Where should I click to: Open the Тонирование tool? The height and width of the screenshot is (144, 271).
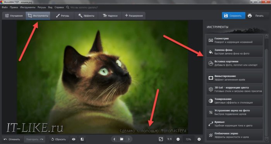pyautogui.click(x=235, y=101)
